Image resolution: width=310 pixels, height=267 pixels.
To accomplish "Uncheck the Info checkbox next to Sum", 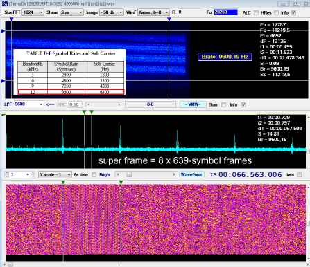I will [x=243, y=104].
